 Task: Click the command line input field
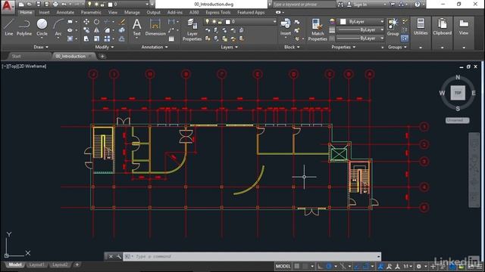pos(252,257)
